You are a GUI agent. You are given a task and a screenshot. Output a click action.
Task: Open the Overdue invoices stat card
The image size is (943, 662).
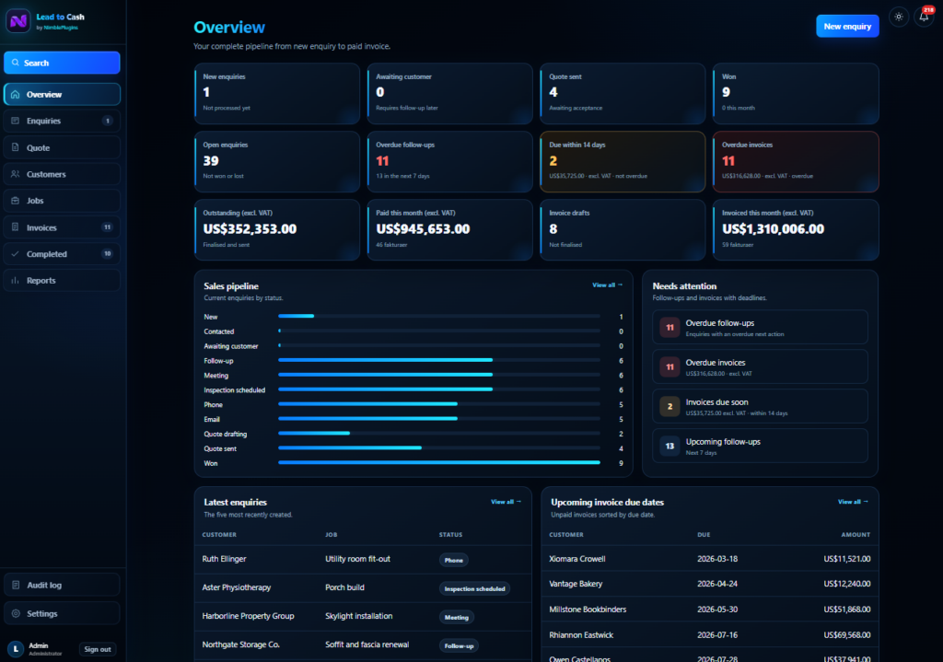point(796,162)
